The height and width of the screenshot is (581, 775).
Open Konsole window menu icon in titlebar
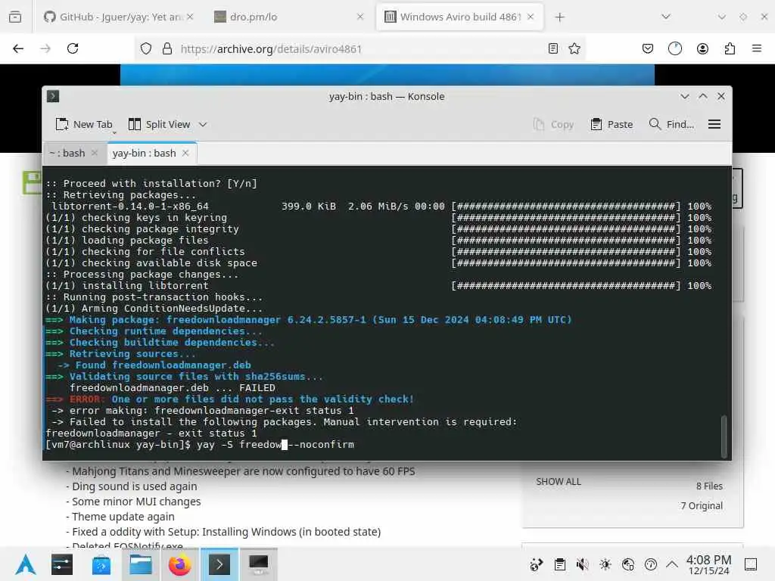(x=53, y=96)
